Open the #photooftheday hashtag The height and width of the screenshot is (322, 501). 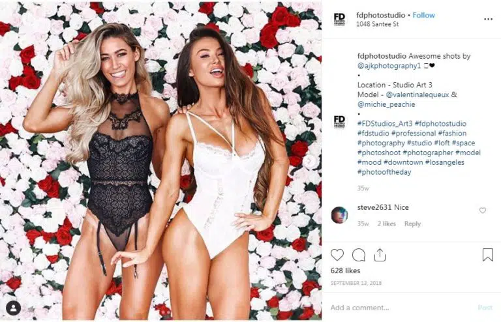coord(384,172)
